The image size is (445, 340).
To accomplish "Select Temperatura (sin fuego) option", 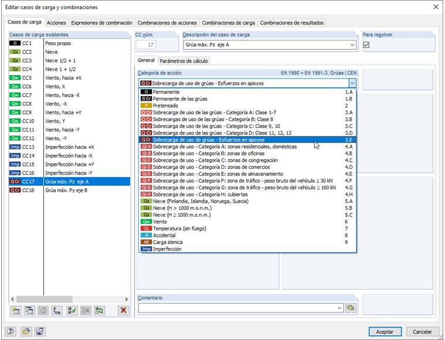I will tap(248, 229).
